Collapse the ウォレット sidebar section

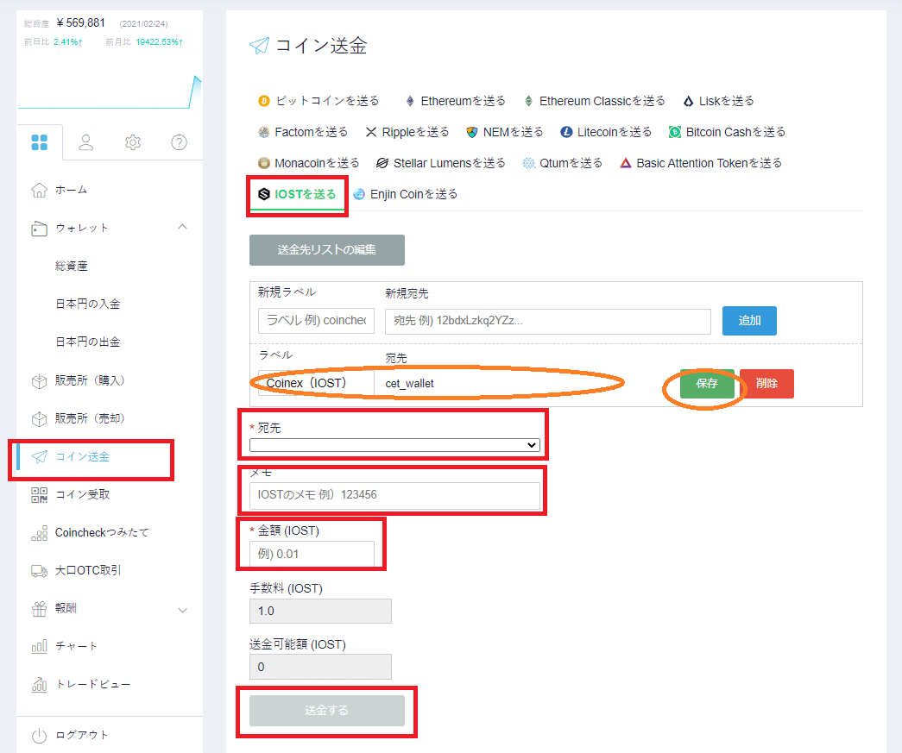(181, 228)
